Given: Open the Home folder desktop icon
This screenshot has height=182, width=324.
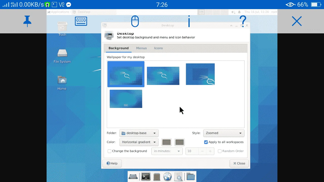Looking at the screenshot, I should [x=62, y=83].
